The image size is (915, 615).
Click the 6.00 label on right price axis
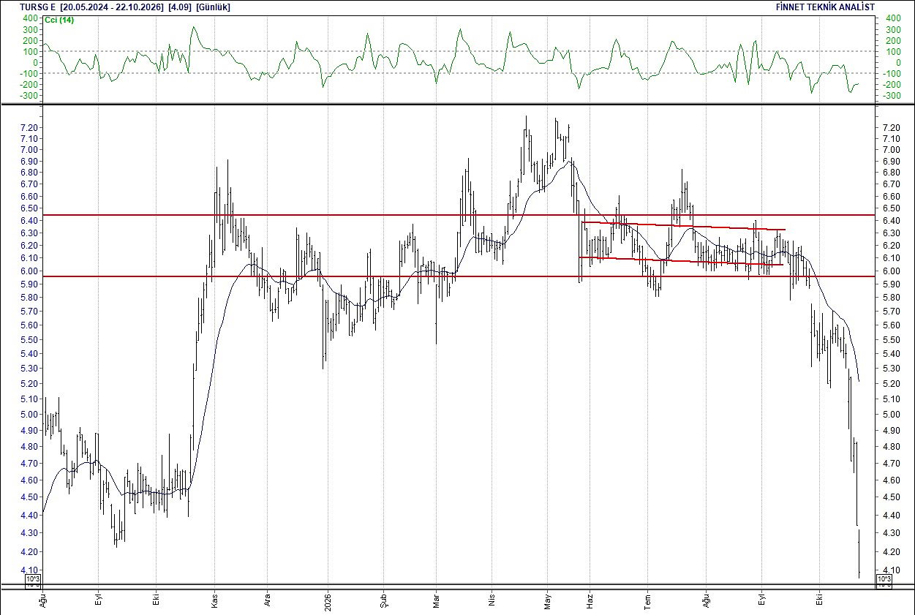click(x=892, y=271)
